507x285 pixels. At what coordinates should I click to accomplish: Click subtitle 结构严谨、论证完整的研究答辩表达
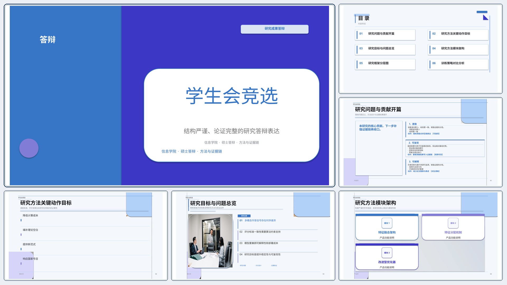tap(232, 131)
